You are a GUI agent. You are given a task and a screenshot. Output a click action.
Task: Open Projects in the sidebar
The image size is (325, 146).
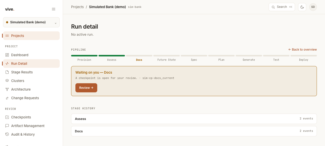(x=31, y=36)
